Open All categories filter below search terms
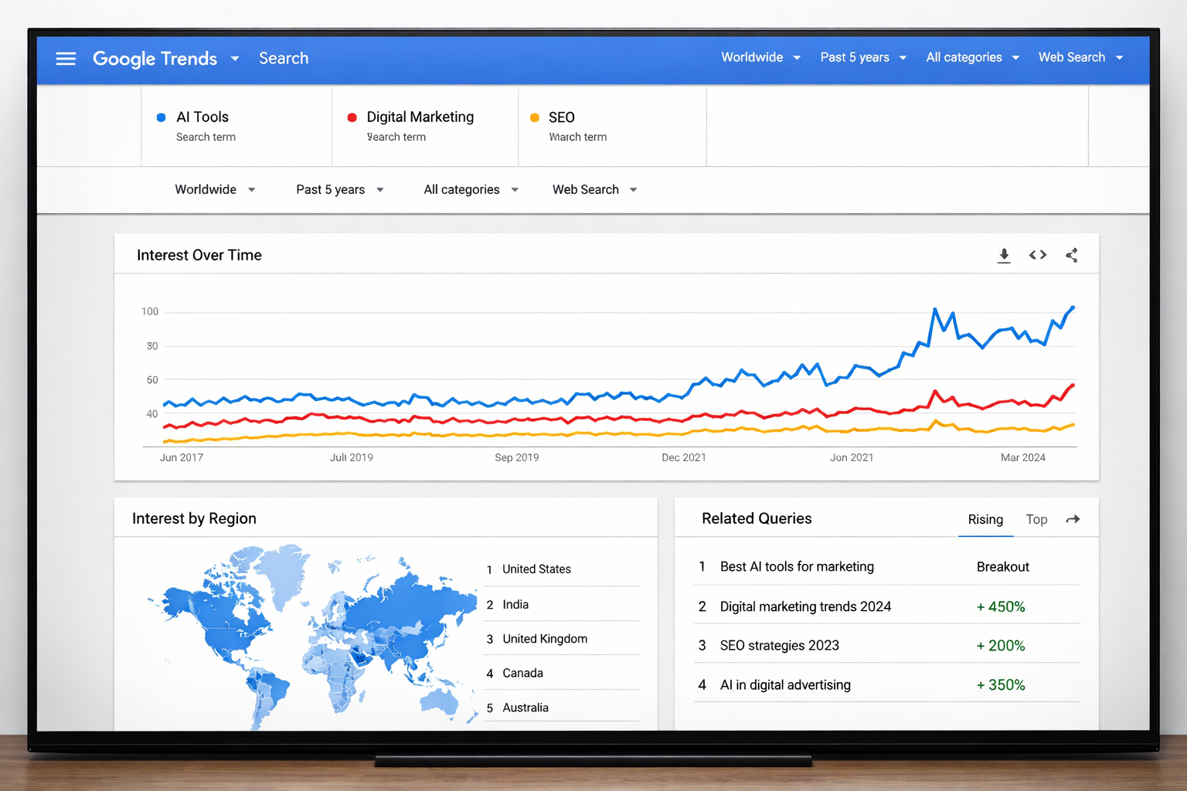 (x=471, y=190)
